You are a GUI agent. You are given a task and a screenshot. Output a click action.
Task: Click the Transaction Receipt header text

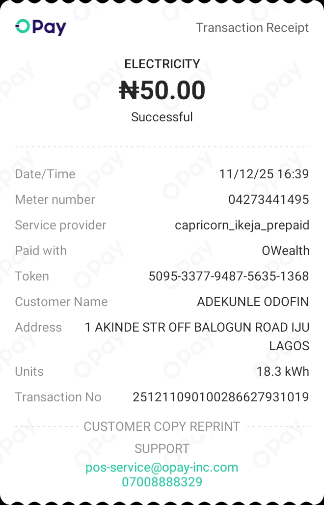tap(252, 28)
